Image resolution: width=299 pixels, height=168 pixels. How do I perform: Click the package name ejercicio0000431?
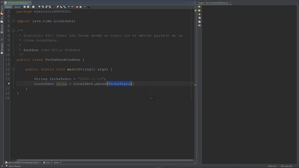[51, 11]
